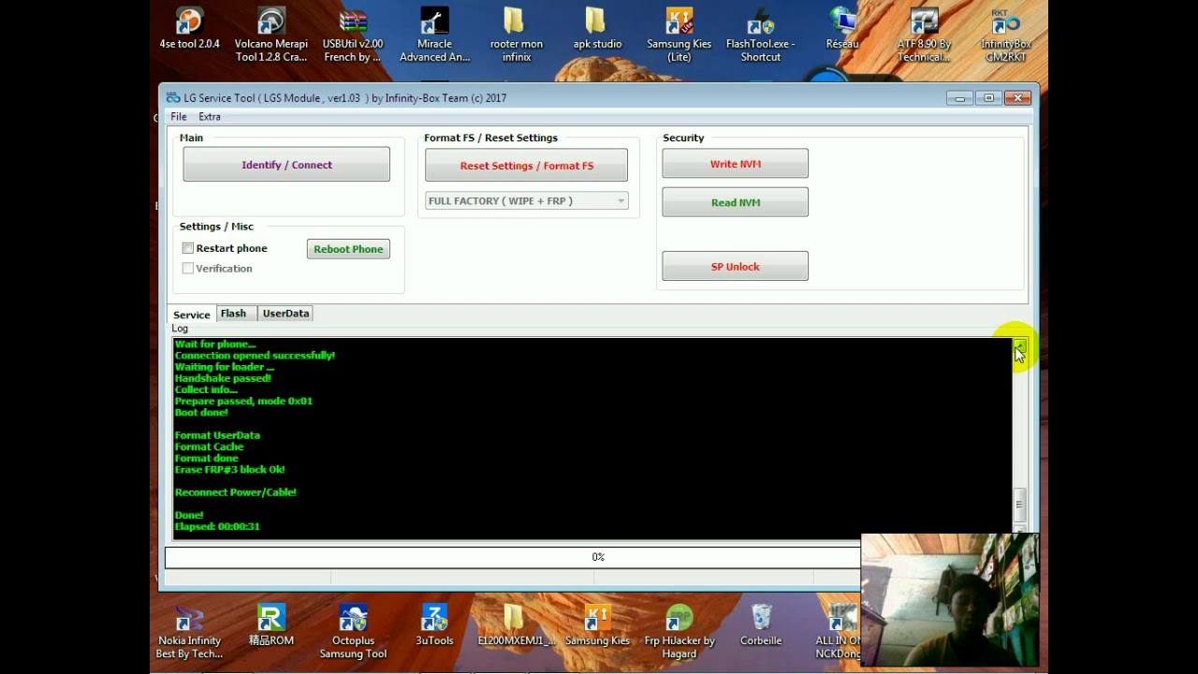Screen dimensions: 1198x674
Task: Maximize the LG Service Tool window
Action: coord(988,97)
